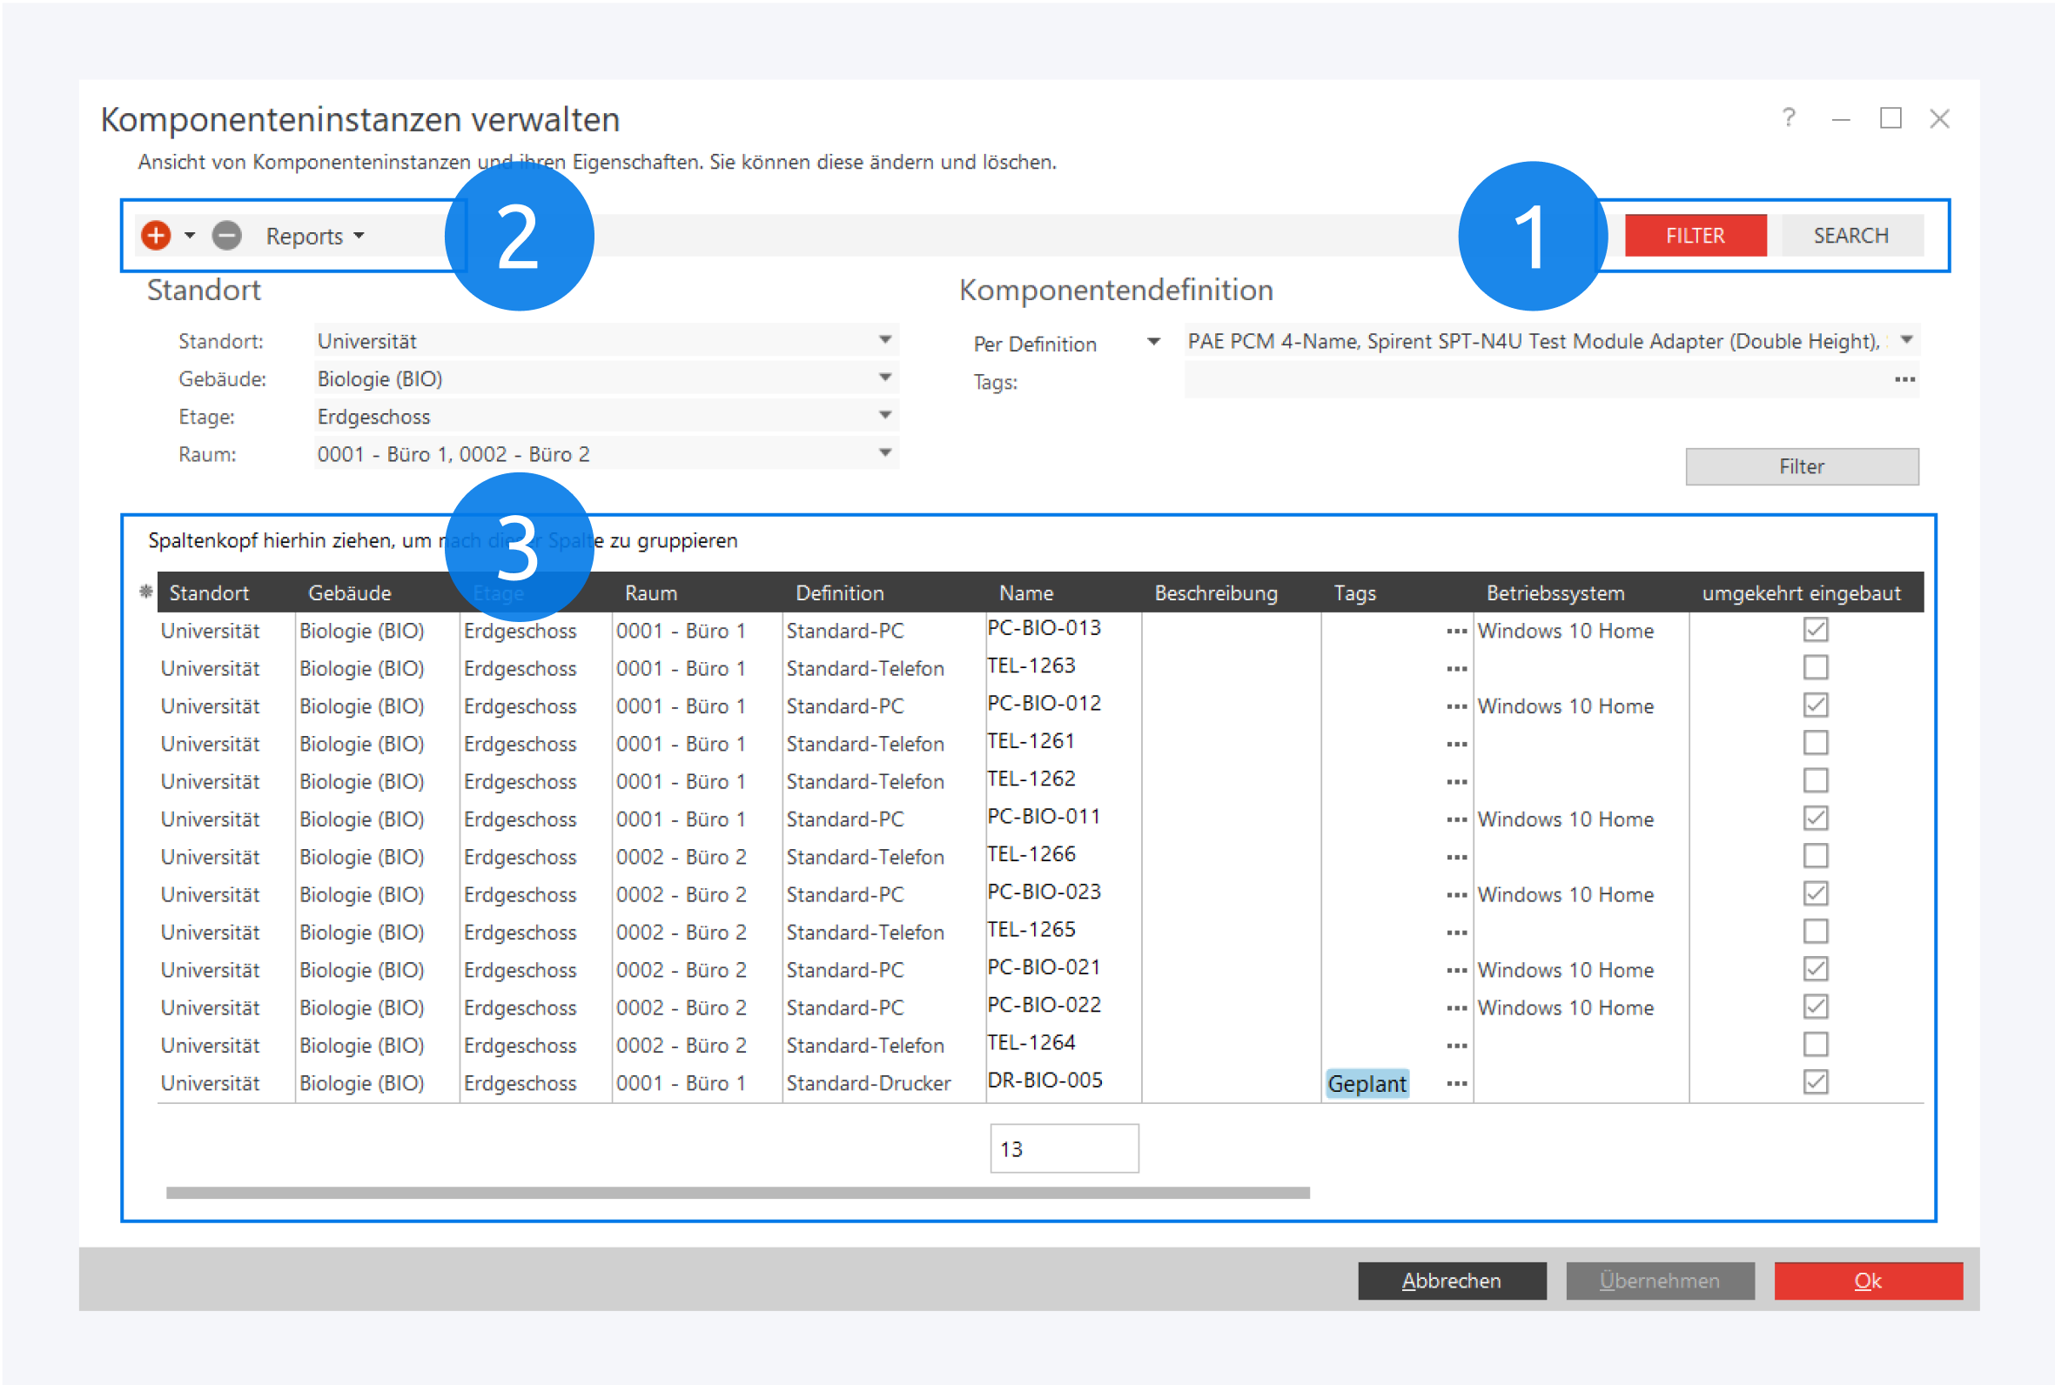The height and width of the screenshot is (1385, 2055).
Task: Click tags ellipsis in the TEL-1266 row
Action: (x=1456, y=858)
